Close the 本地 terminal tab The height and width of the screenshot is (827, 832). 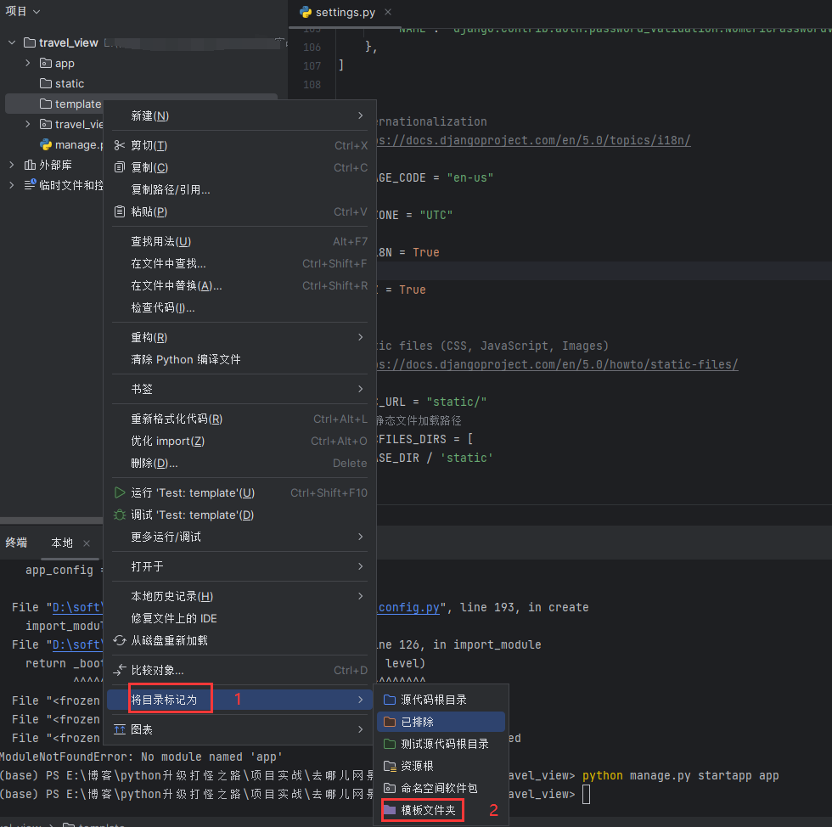coord(87,543)
